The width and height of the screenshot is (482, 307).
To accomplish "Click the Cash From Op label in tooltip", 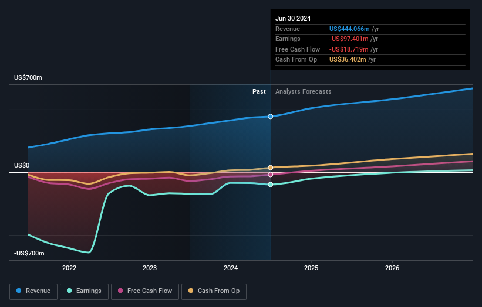I will coord(296,60).
